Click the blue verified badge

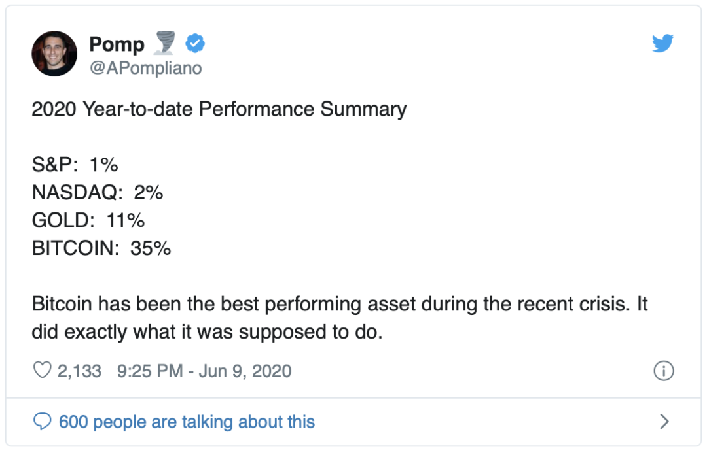pyautogui.click(x=195, y=44)
